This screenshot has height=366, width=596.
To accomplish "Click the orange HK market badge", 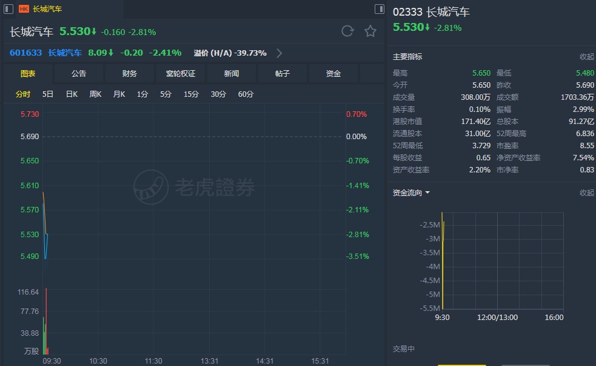I will click(x=24, y=8).
